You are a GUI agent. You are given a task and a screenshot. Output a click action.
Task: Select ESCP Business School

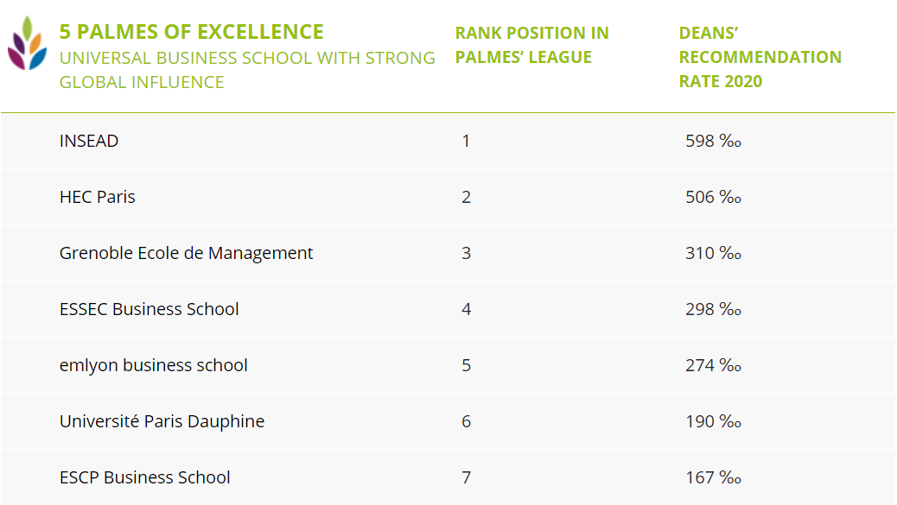click(x=144, y=477)
